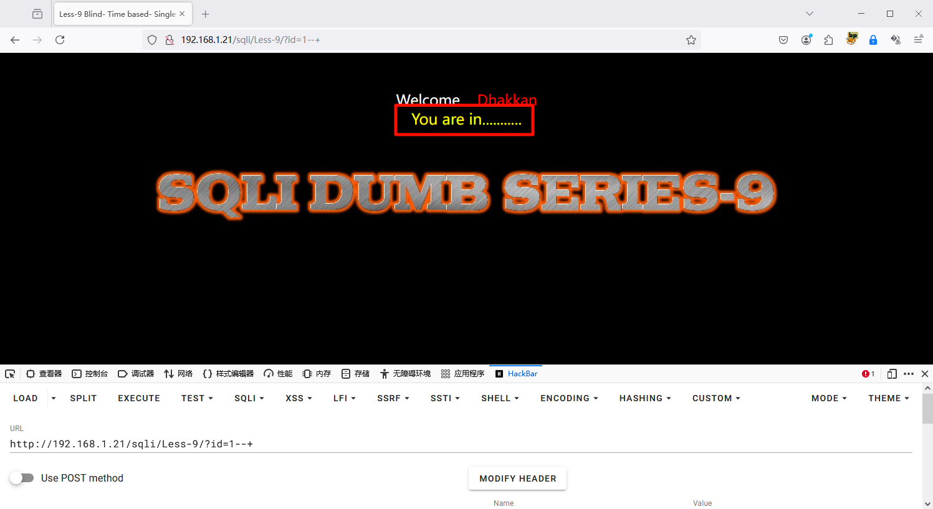Click the red error count badge
Image resolution: width=933 pixels, height=509 pixels.
click(x=868, y=374)
